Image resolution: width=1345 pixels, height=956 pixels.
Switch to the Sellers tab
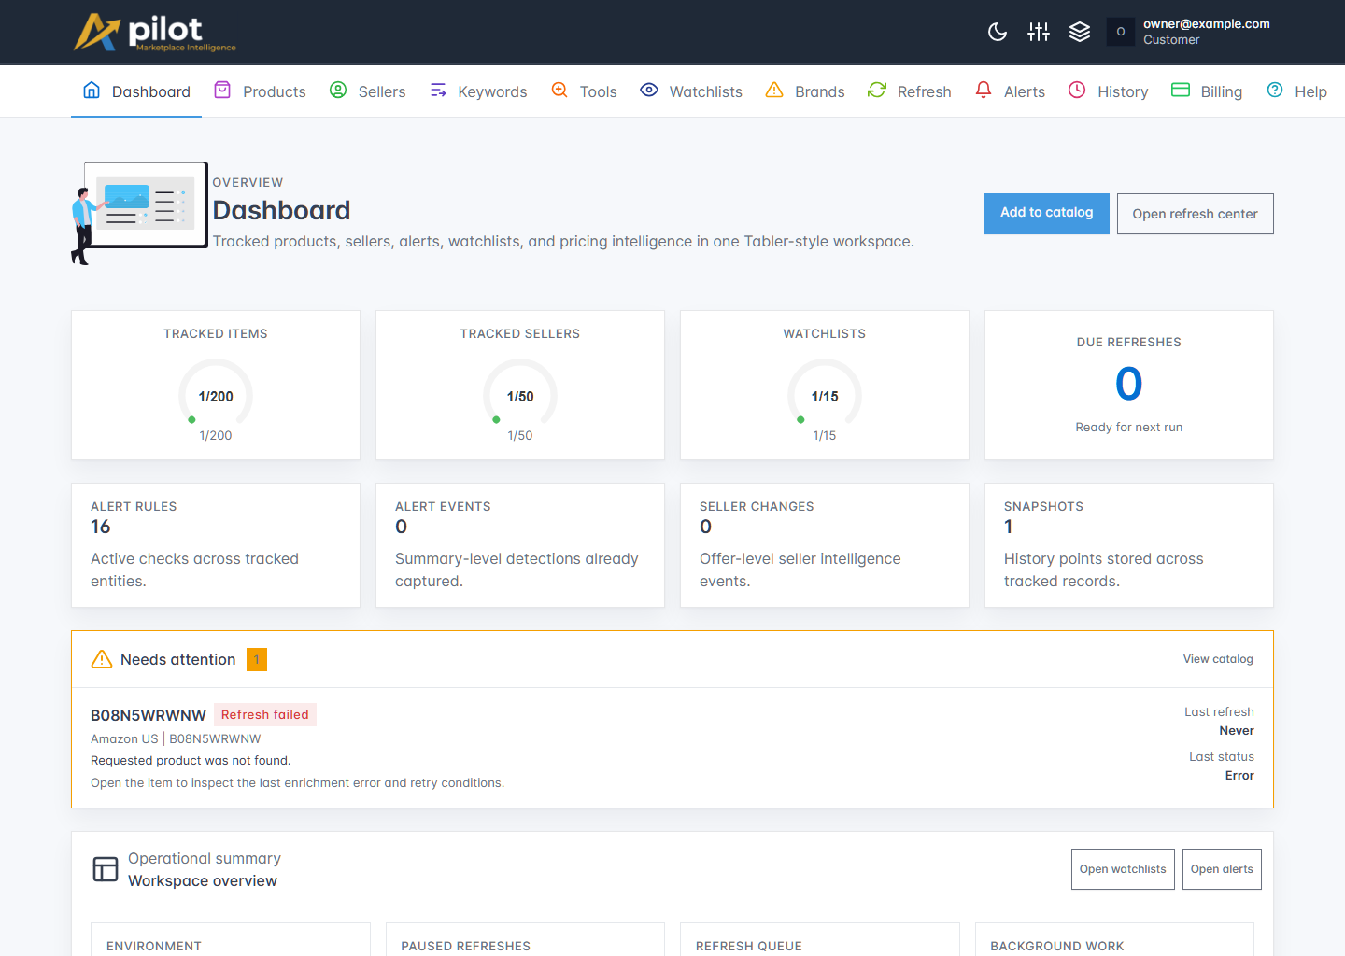367,91
